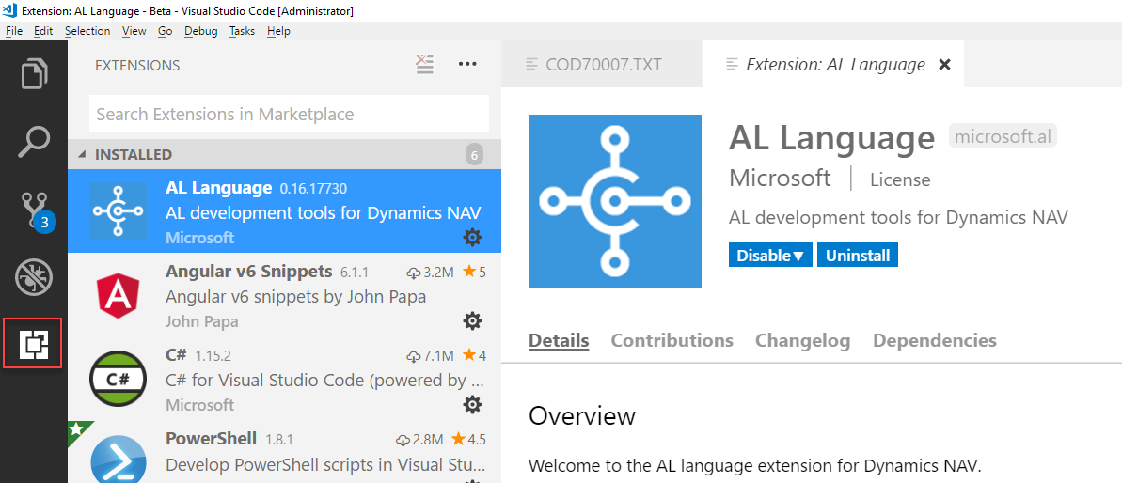Viewport: 1122px width, 483px height.
Task: Click the VS Code logo in title bar
Action: [10, 10]
